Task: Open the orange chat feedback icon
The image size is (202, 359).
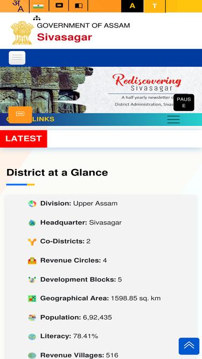Action: point(20,115)
